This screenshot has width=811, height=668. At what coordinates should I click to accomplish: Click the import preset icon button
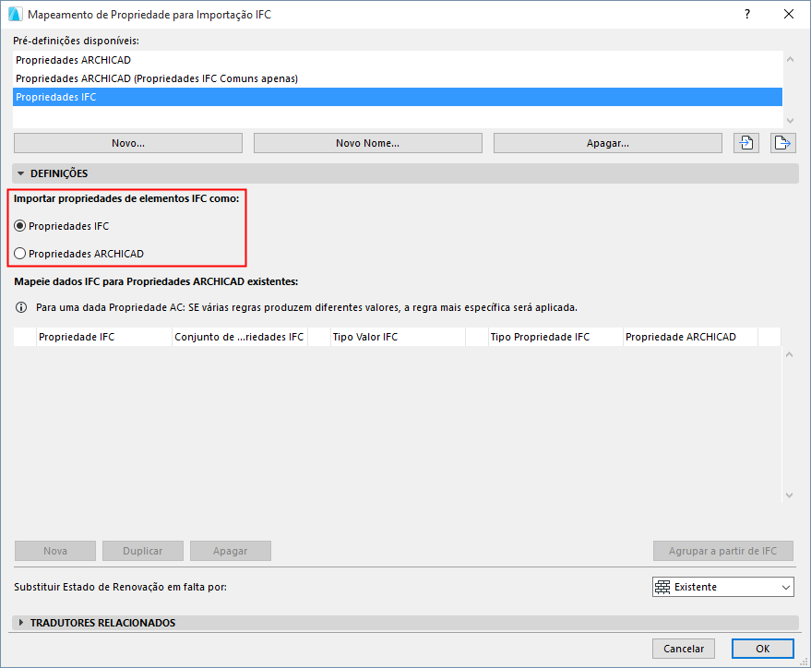tap(746, 143)
